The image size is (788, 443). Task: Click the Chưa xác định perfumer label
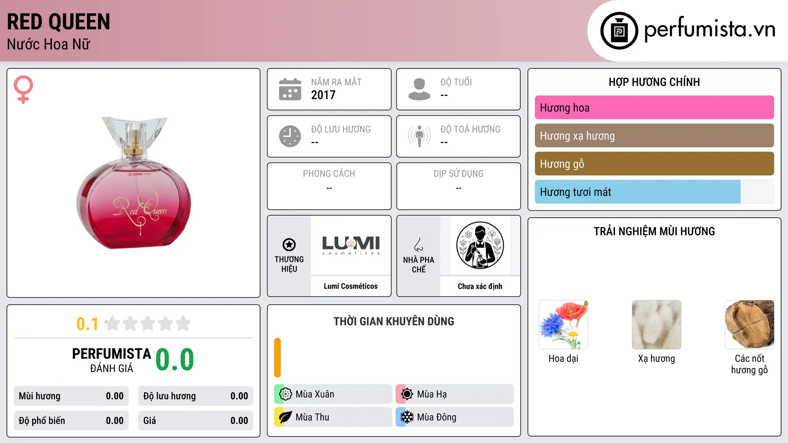[480, 286]
